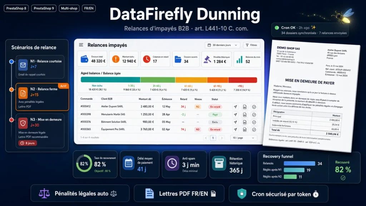The width and height of the screenshot is (366, 206).
Task: Toggle the checkmark circle for order #000365
Action: [254, 129]
